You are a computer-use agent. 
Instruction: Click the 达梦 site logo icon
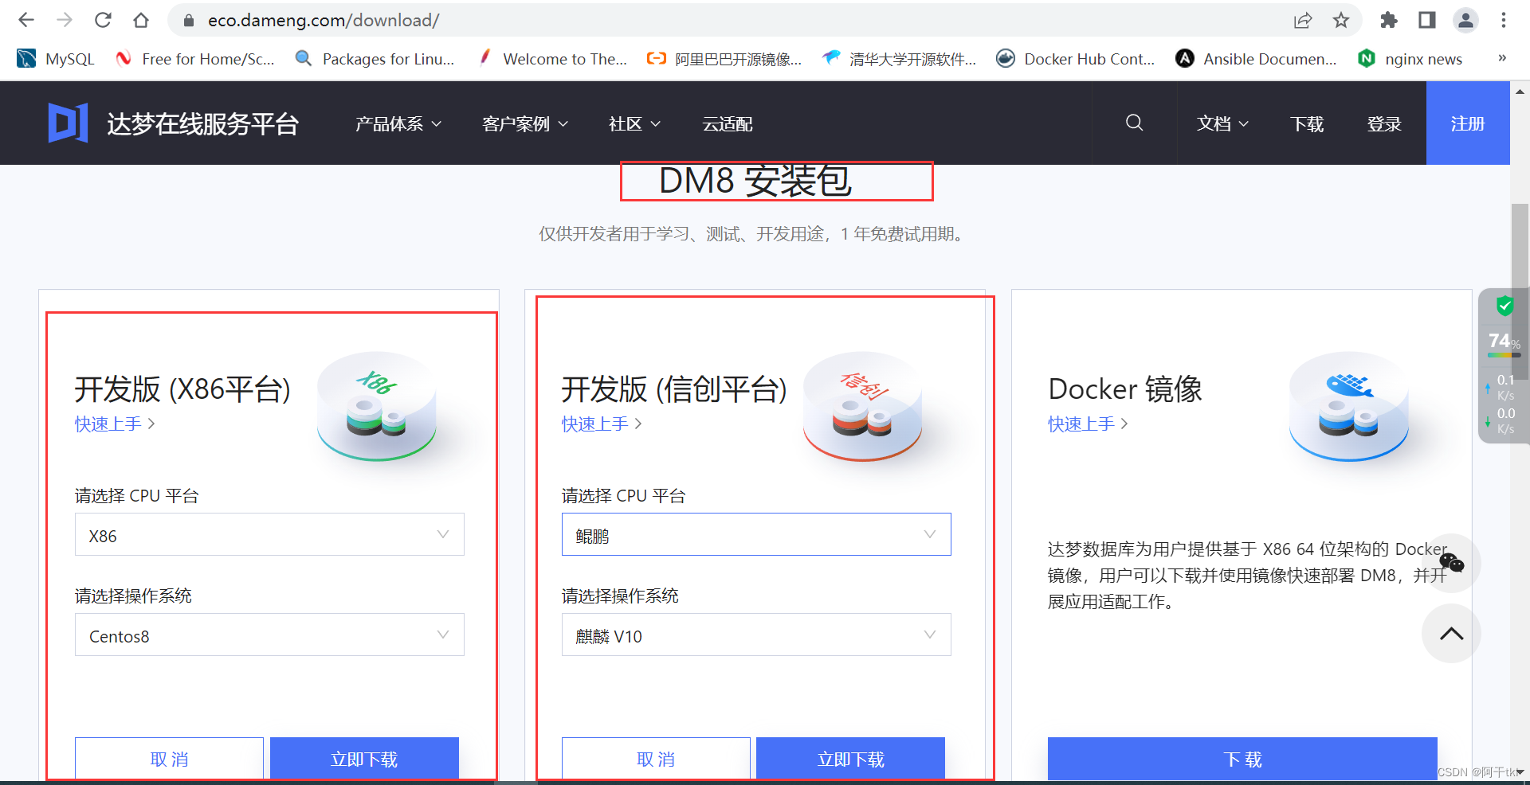tap(68, 123)
